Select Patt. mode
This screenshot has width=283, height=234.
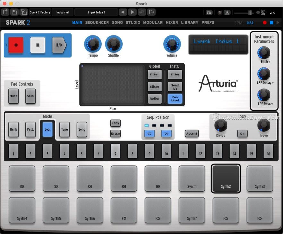30,129
